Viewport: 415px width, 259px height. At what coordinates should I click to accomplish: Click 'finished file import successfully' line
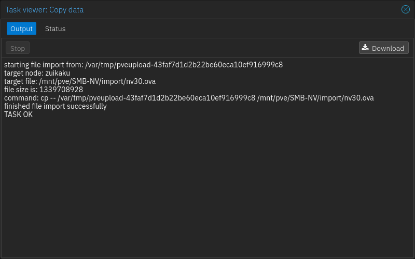[55, 106]
